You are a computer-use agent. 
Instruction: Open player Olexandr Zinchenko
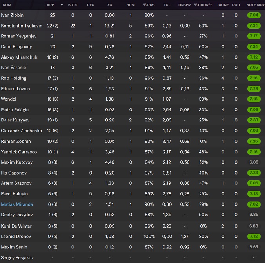21,131
